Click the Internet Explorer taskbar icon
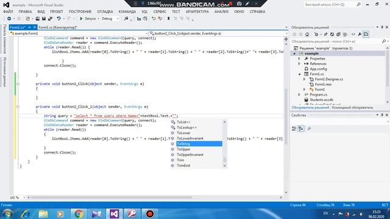This screenshot has width=390, height=219. click(26, 214)
